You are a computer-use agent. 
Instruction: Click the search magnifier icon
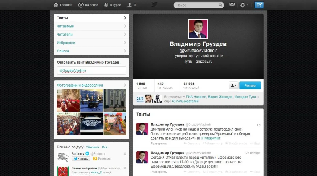(x=220, y=5)
